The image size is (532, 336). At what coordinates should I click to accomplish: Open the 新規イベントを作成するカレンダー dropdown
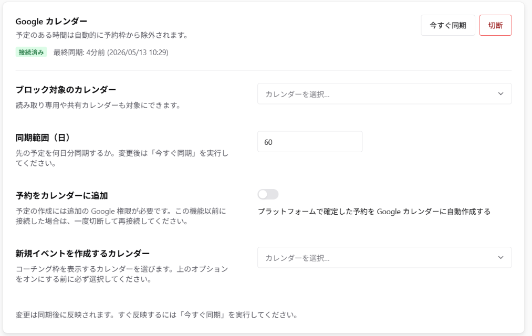(x=384, y=257)
